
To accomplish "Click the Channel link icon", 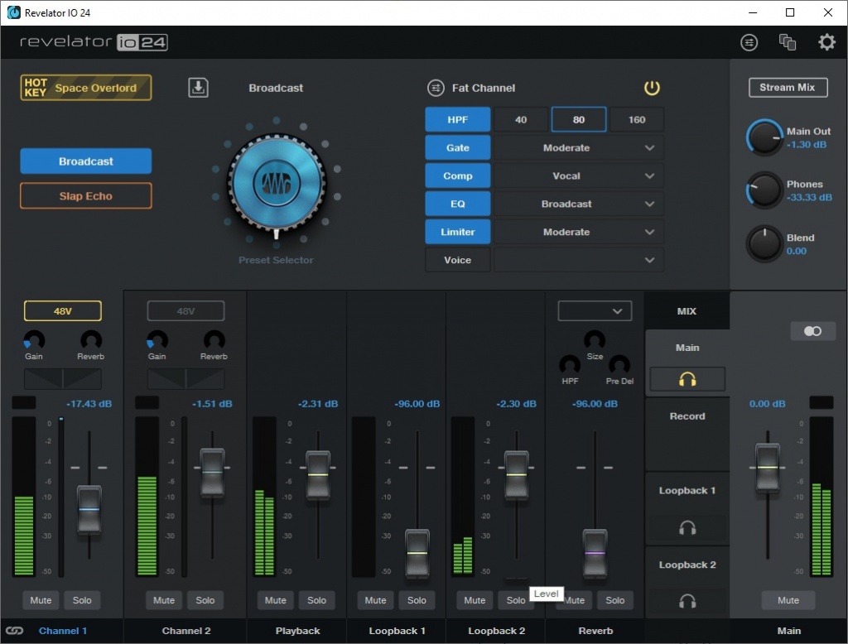I will pos(14,631).
